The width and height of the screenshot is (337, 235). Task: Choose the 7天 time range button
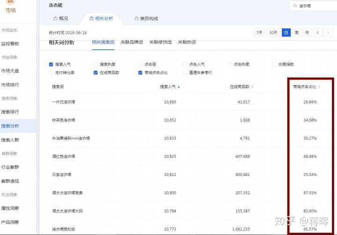pyautogui.click(x=259, y=32)
